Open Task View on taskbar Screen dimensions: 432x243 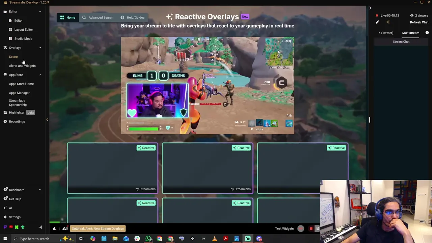tap(81, 239)
